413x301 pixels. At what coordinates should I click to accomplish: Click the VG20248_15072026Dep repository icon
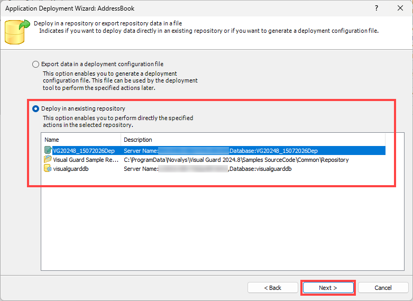48,150
